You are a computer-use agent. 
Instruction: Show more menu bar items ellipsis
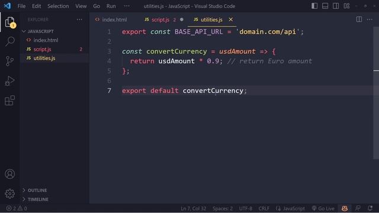point(127,6)
